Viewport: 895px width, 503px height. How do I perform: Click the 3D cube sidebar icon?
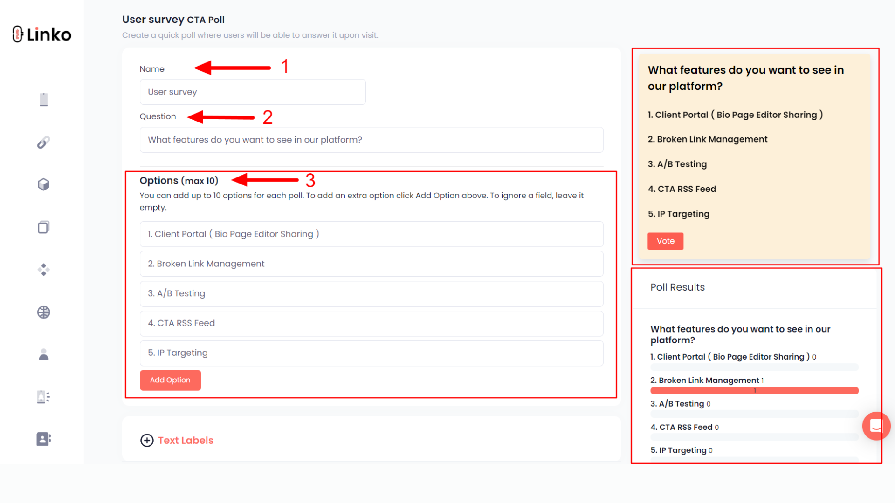[43, 184]
